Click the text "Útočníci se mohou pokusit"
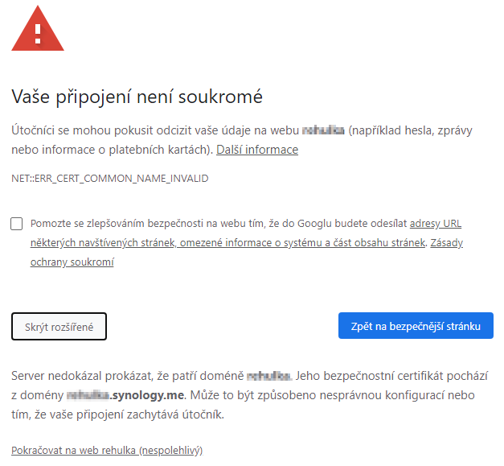 coord(77,130)
